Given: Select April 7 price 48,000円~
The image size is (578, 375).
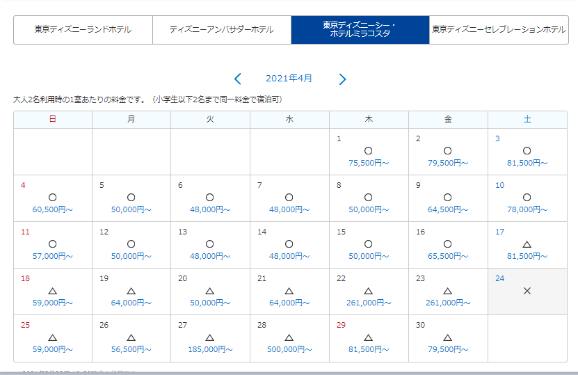Looking at the screenshot, I should [x=289, y=209].
